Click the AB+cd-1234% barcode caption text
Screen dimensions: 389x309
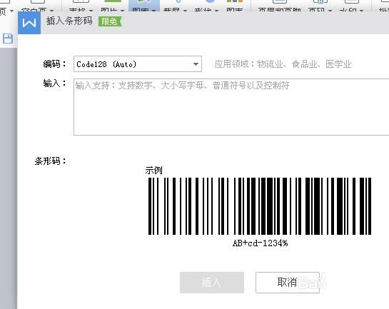(x=260, y=243)
